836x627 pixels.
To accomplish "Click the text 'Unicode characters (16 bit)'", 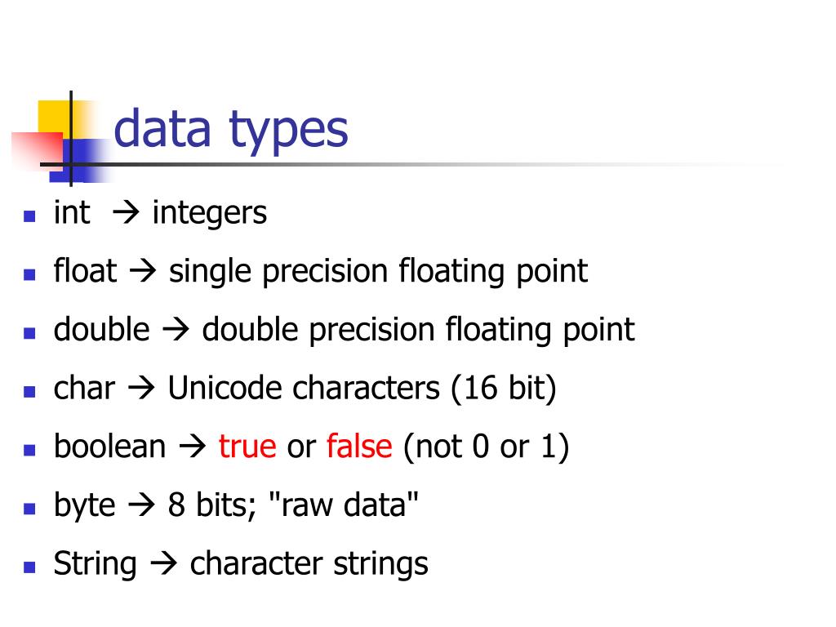I will [x=362, y=388].
